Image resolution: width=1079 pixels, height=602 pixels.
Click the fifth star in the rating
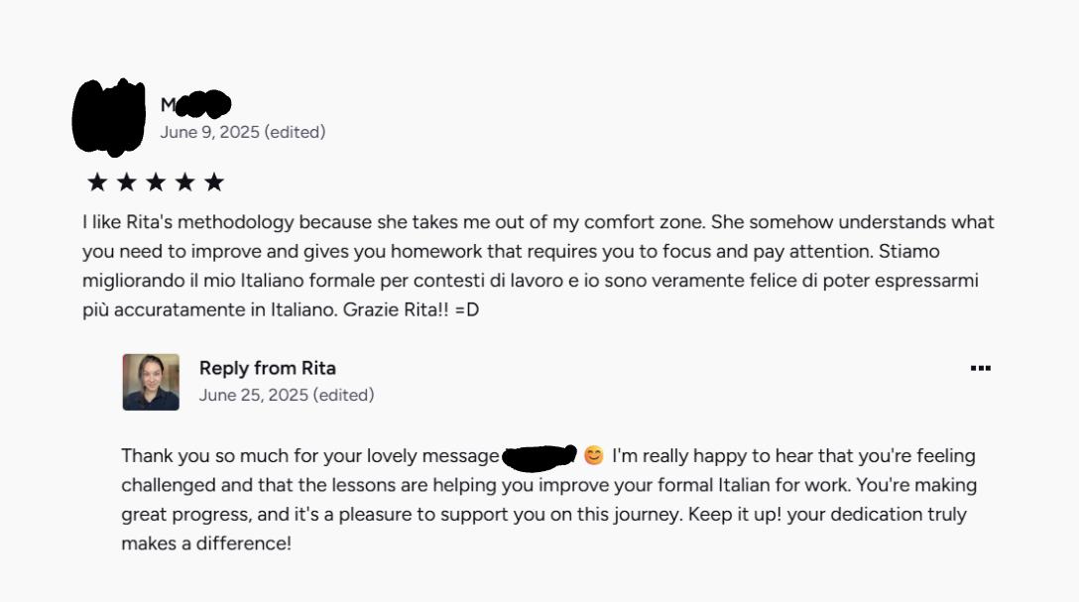(x=214, y=181)
